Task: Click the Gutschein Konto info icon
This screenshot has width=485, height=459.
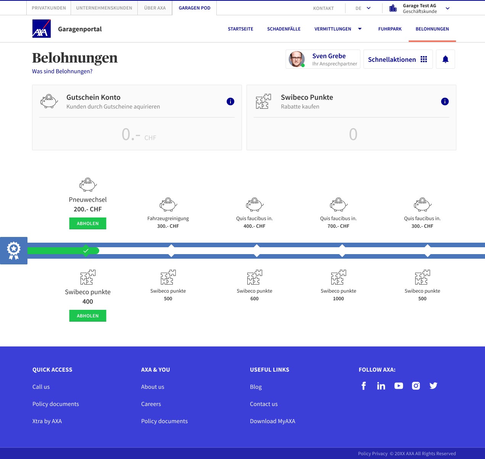Action: coord(230,101)
